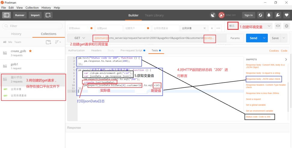Select the Me collection filter
Image resolution: width=292 pixels, height=148 pixels.
[10, 42]
